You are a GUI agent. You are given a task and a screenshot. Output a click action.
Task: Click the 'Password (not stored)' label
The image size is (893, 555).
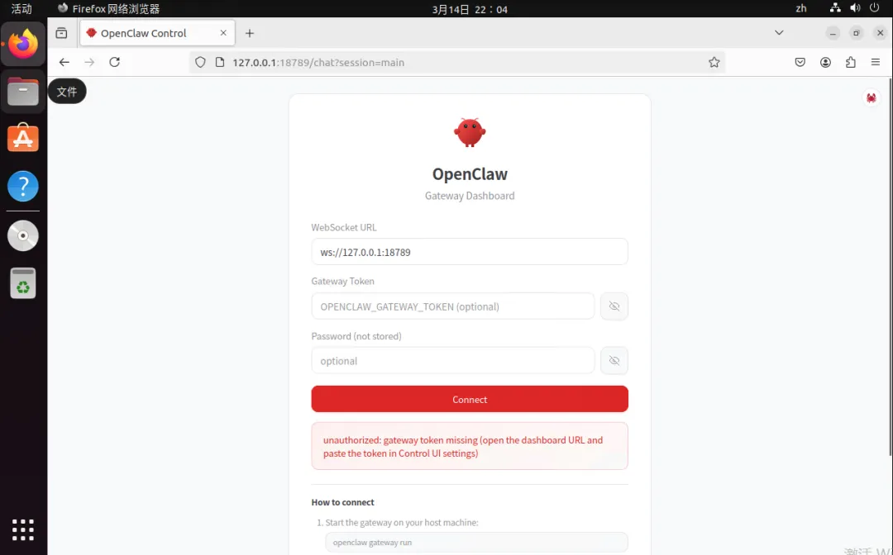point(356,336)
